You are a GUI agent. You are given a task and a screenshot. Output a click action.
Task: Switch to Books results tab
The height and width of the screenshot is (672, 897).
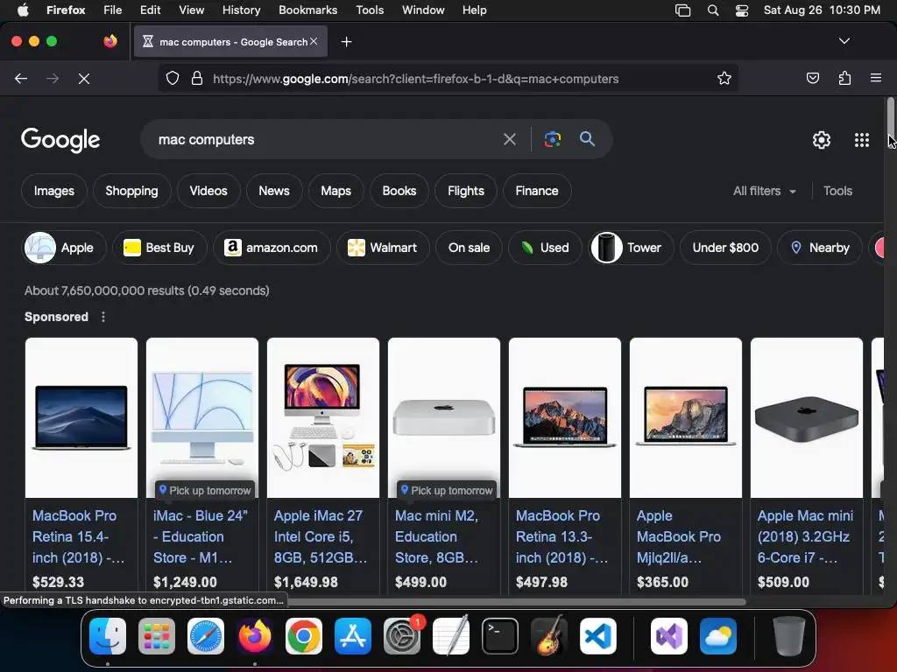tap(399, 191)
